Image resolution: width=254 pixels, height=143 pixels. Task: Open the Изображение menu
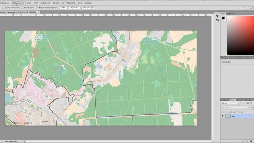pos(18,3)
